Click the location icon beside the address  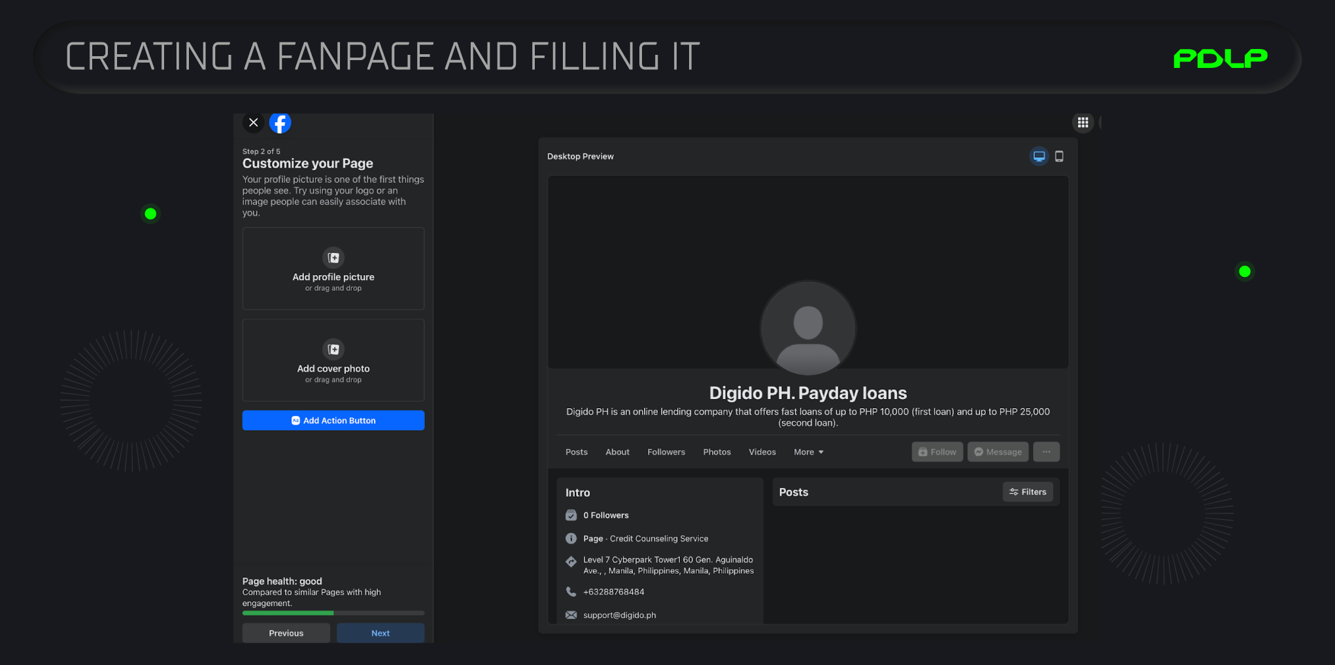pyautogui.click(x=571, y=562)
